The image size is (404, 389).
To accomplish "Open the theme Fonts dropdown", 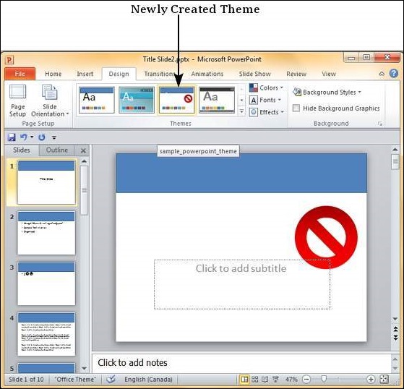I will point(265,100).
